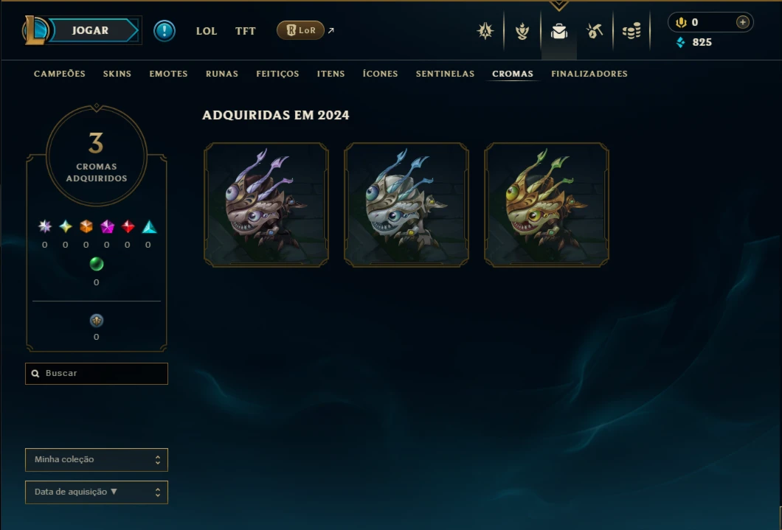Switch to the Sentinelas tab

[446, 74]
